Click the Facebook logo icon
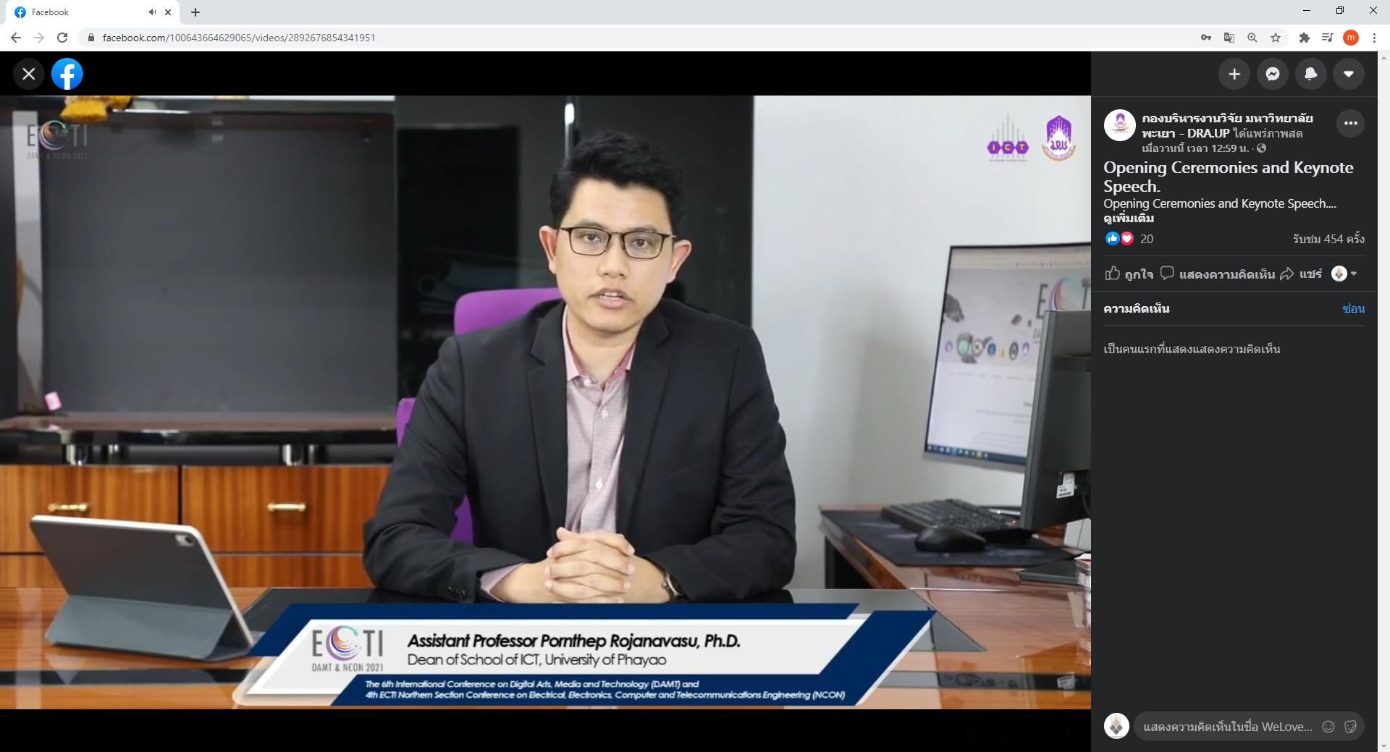The width and height of the screenshot is (1390, 752). tap(67, 74)
